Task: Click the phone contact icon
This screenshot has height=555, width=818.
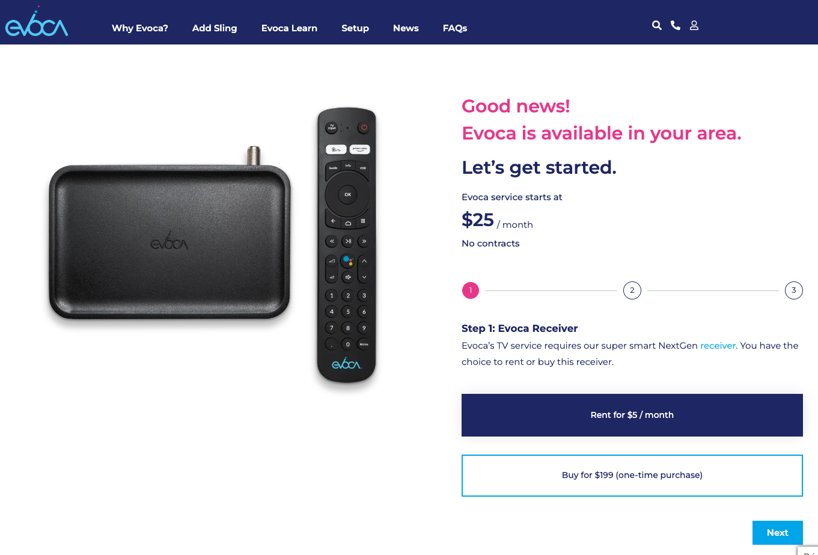Action: 676,25
